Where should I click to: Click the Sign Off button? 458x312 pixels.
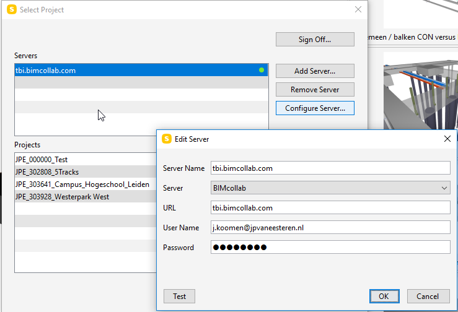(315, 40)
